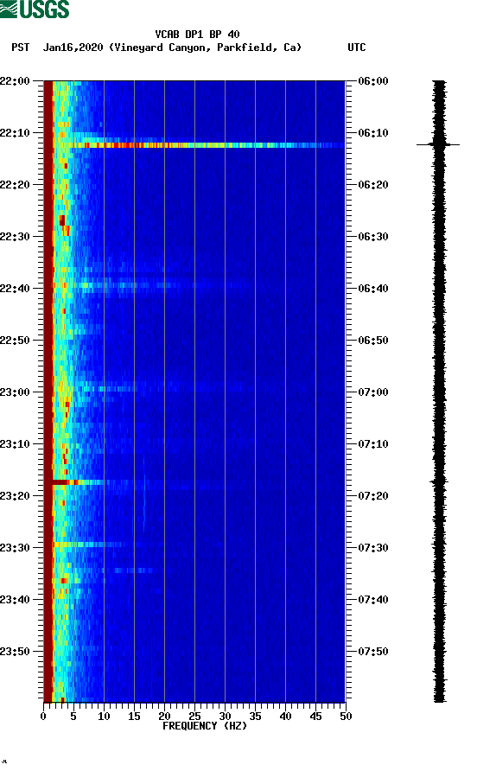
Task: Click the date 'Jan16,2020' in header
Action: 73,48
